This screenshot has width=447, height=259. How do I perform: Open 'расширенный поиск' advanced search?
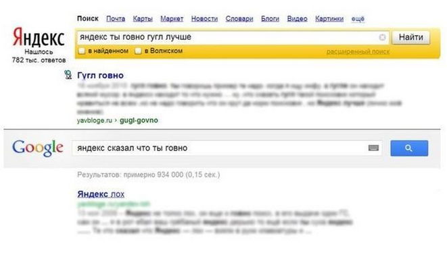(358, 51)
